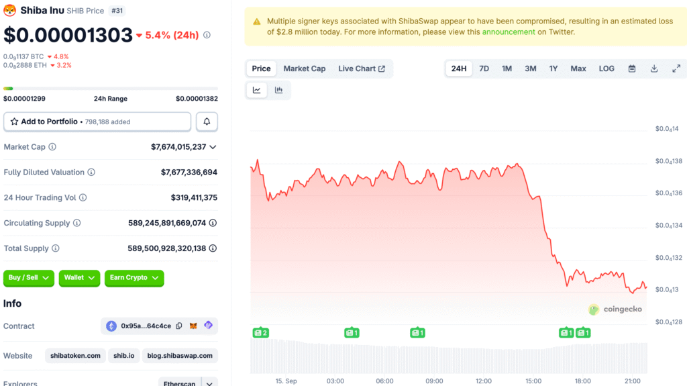Image resolution: width=687 pixels, height=386 pixels.
Task: Click the purple diamond icon beside contract
Action: (x=208, y=326)
